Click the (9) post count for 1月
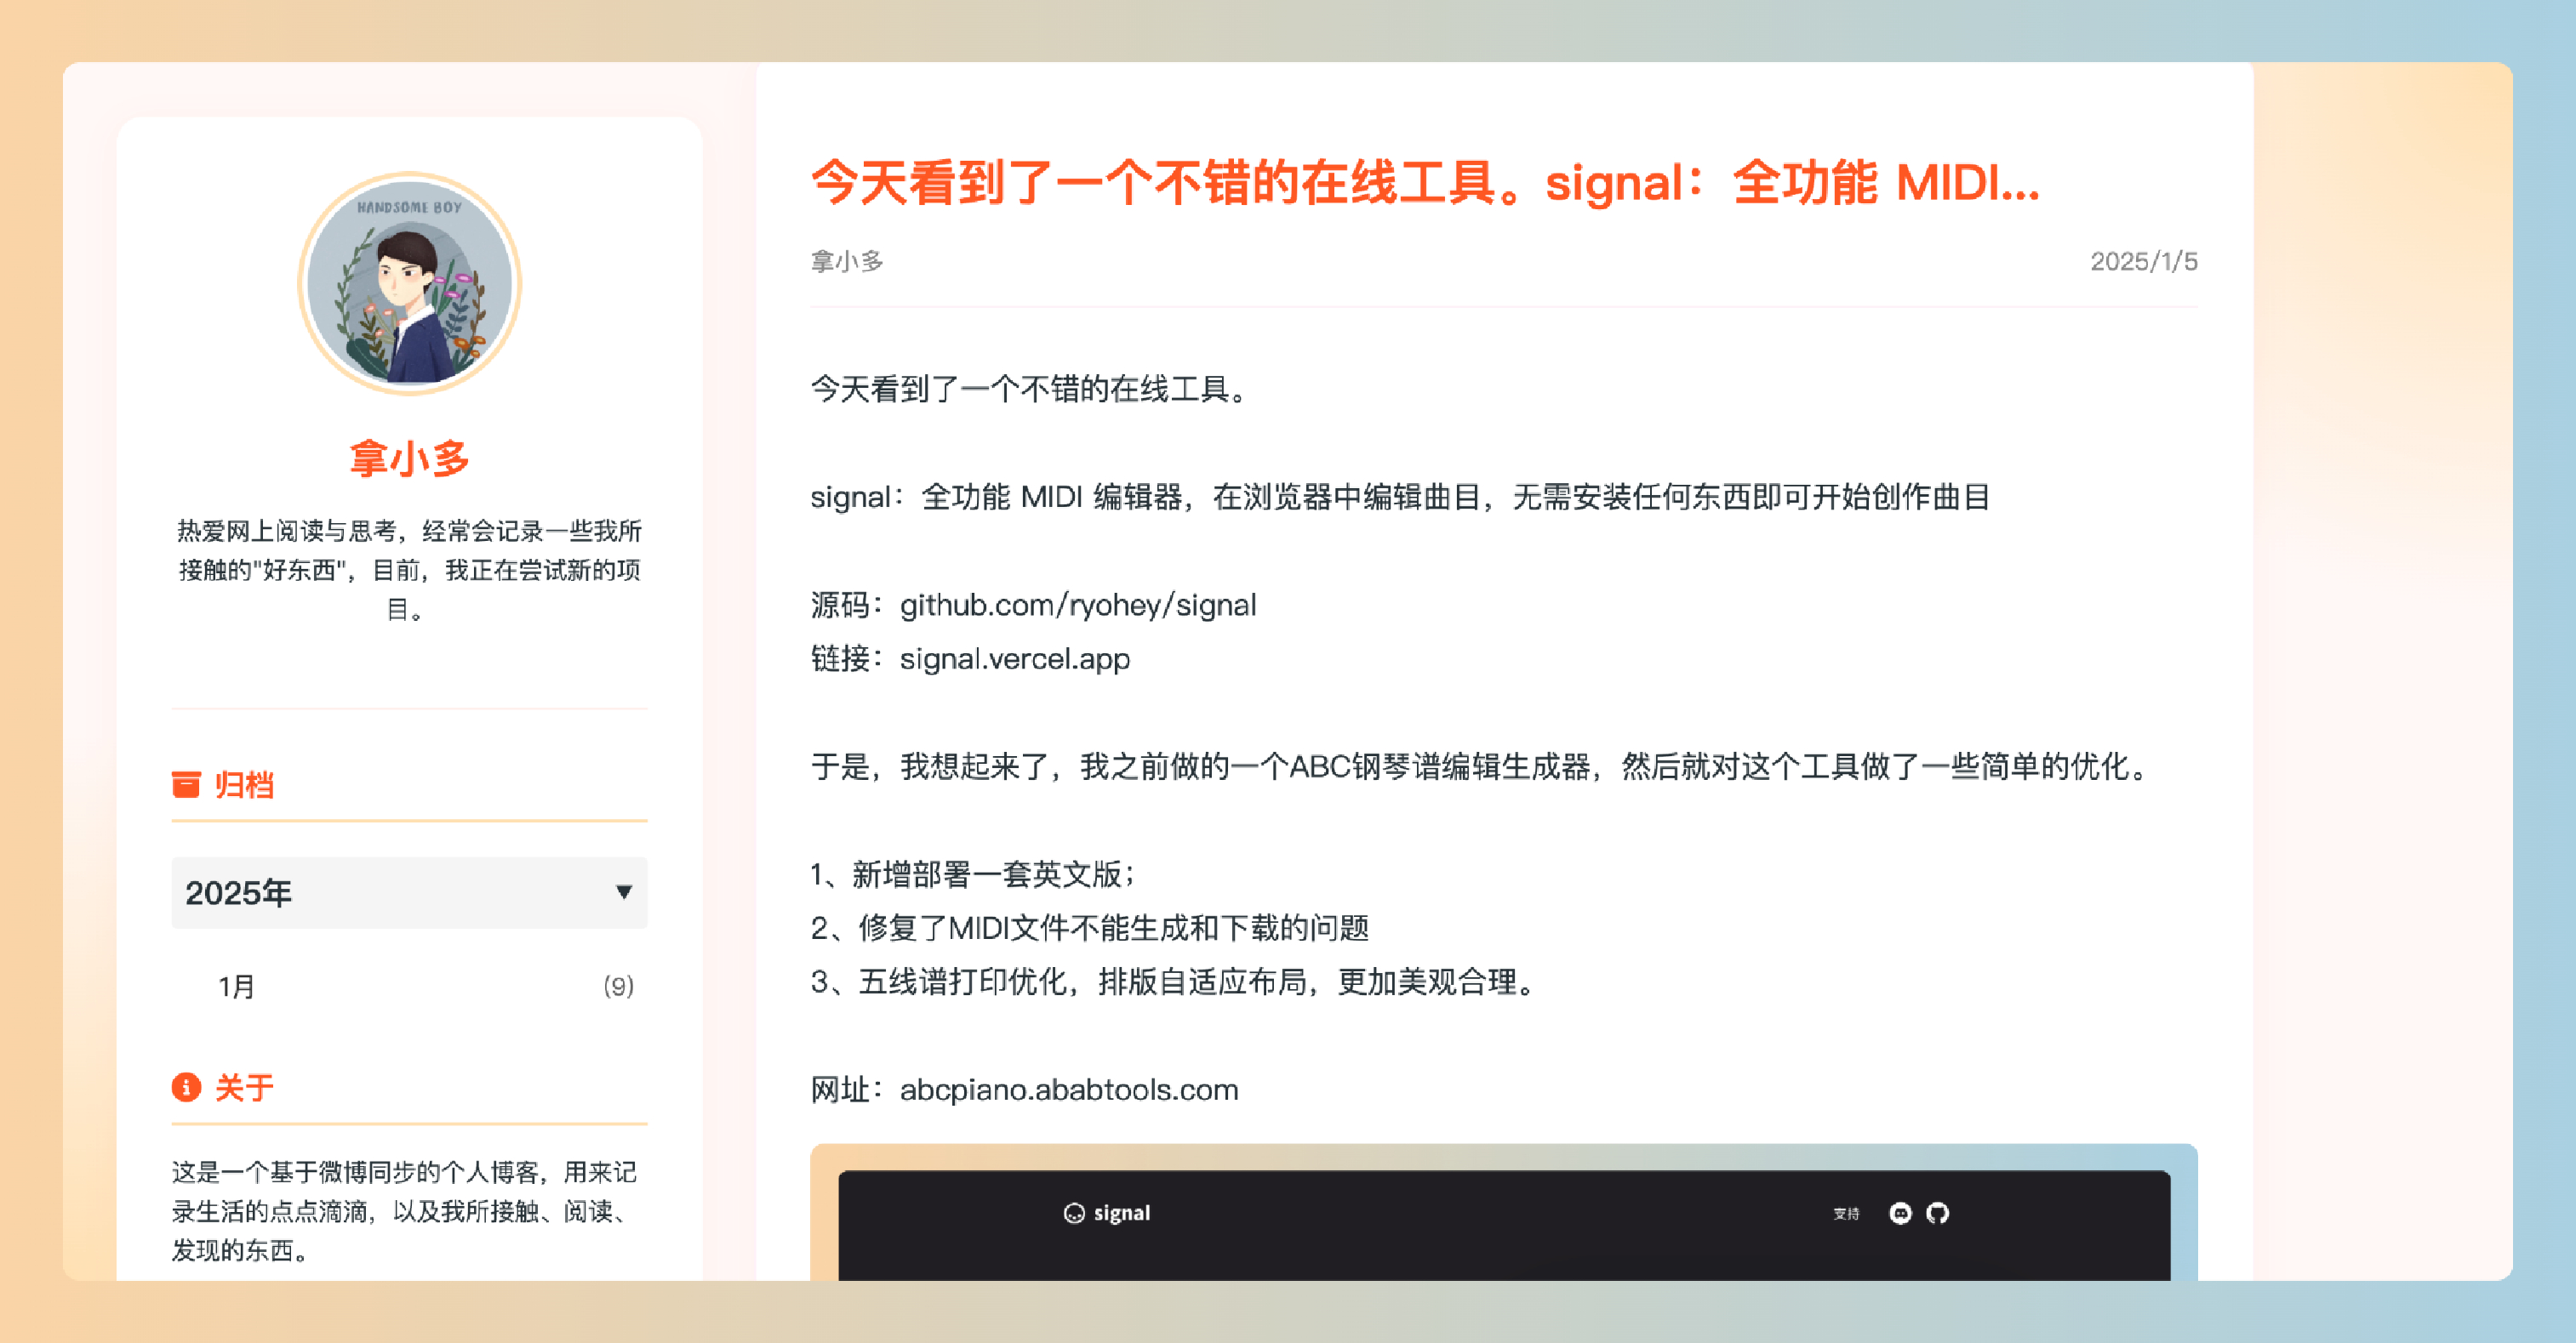 pos(618,987)
